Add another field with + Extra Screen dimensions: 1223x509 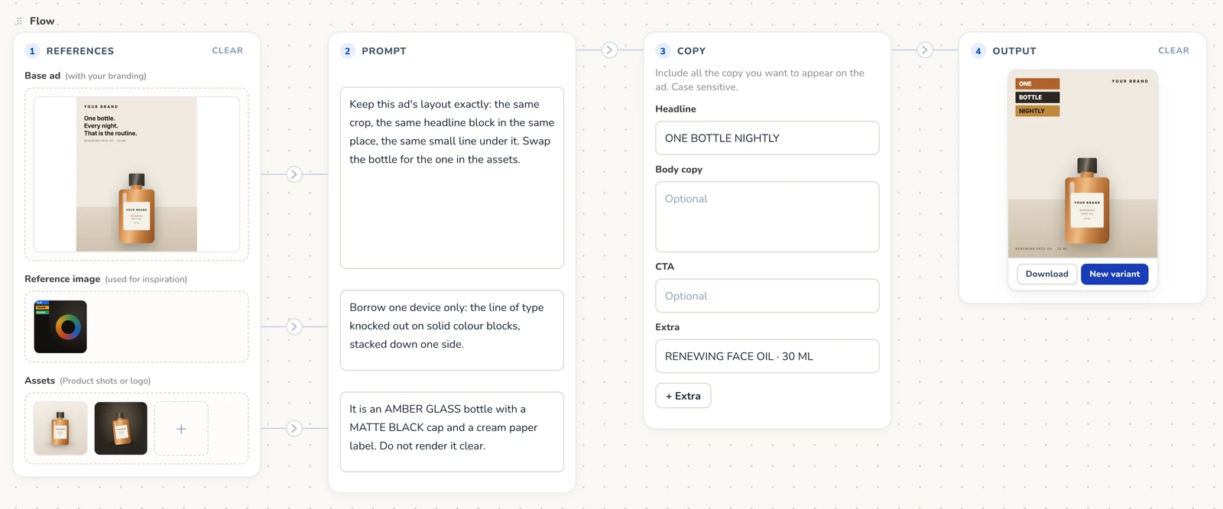coord(683,396)
